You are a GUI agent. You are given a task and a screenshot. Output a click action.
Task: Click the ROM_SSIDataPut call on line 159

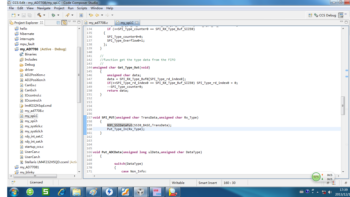tap(119, 125)
